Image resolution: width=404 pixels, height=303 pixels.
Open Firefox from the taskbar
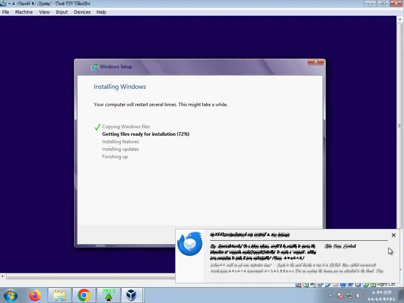point(35,295)
